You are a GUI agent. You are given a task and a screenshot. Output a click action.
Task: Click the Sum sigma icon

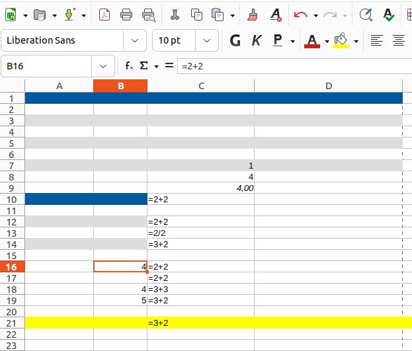click(x=144, y=65)
